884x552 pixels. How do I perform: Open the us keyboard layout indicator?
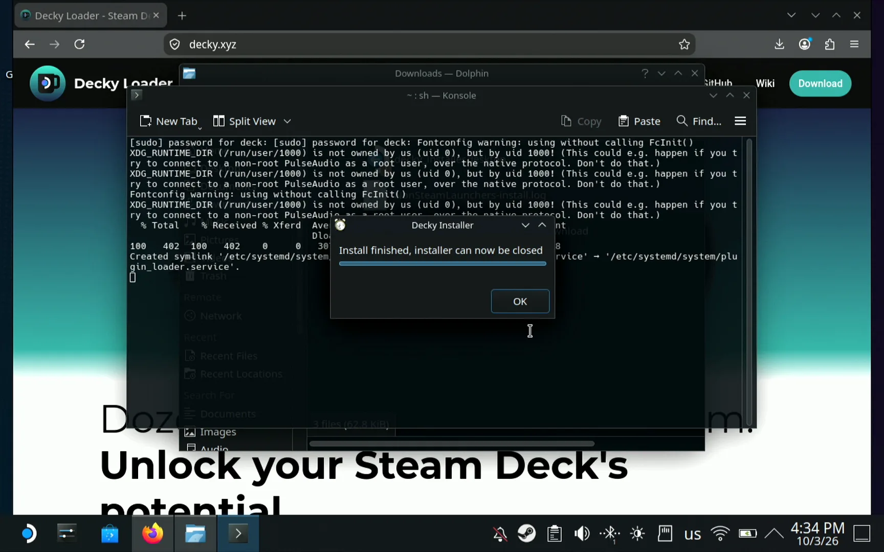click(x=692, y=534)
